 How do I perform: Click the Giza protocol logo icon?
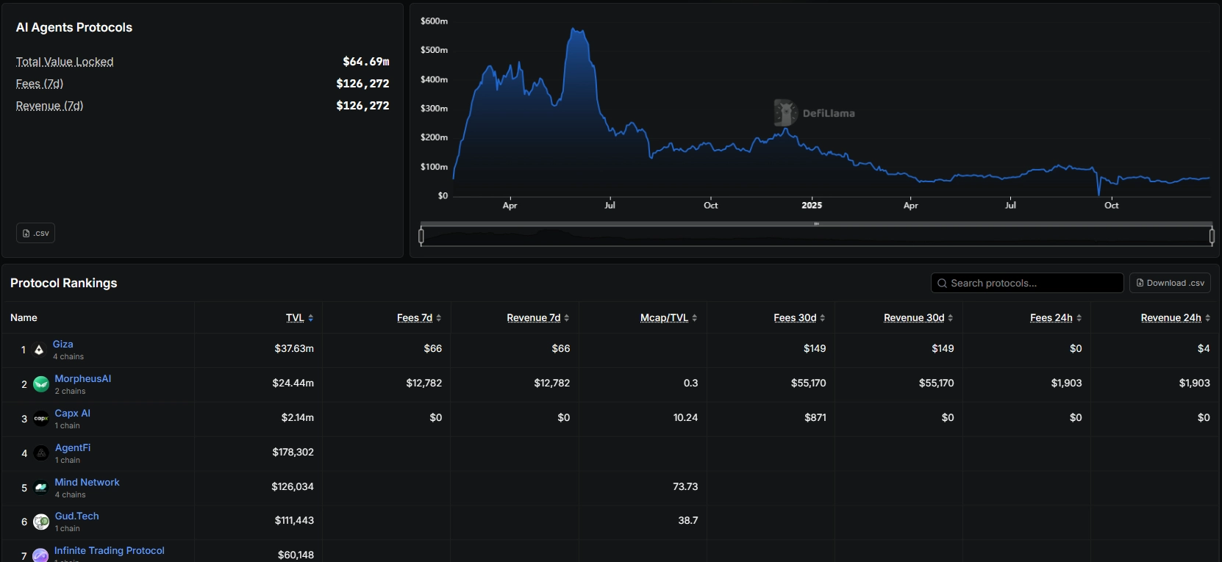click(x=39, y=350)
